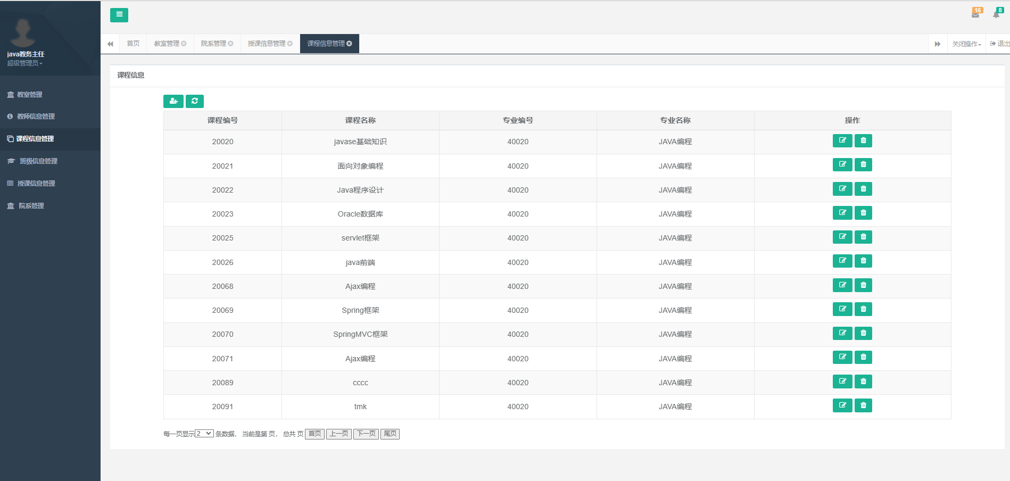Expand the 超级管理员 user menu

coord(24,63)
